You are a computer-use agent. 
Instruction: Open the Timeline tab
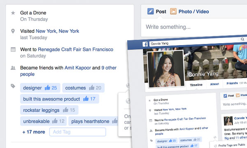click(x=196, y=85)
